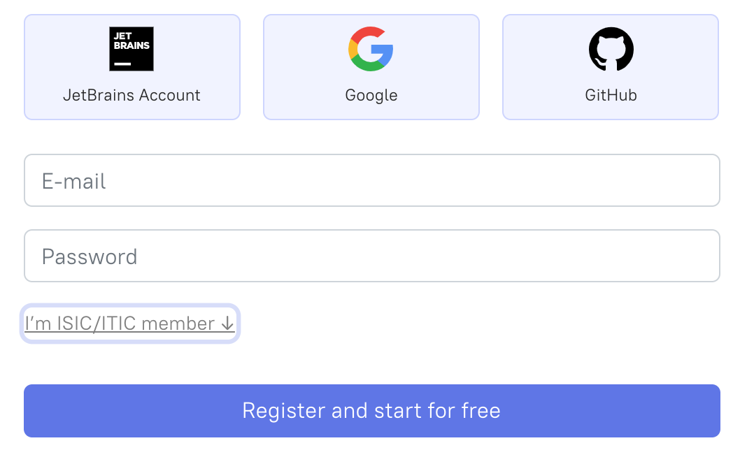Click the Password placeholder text

pos(90,256)
